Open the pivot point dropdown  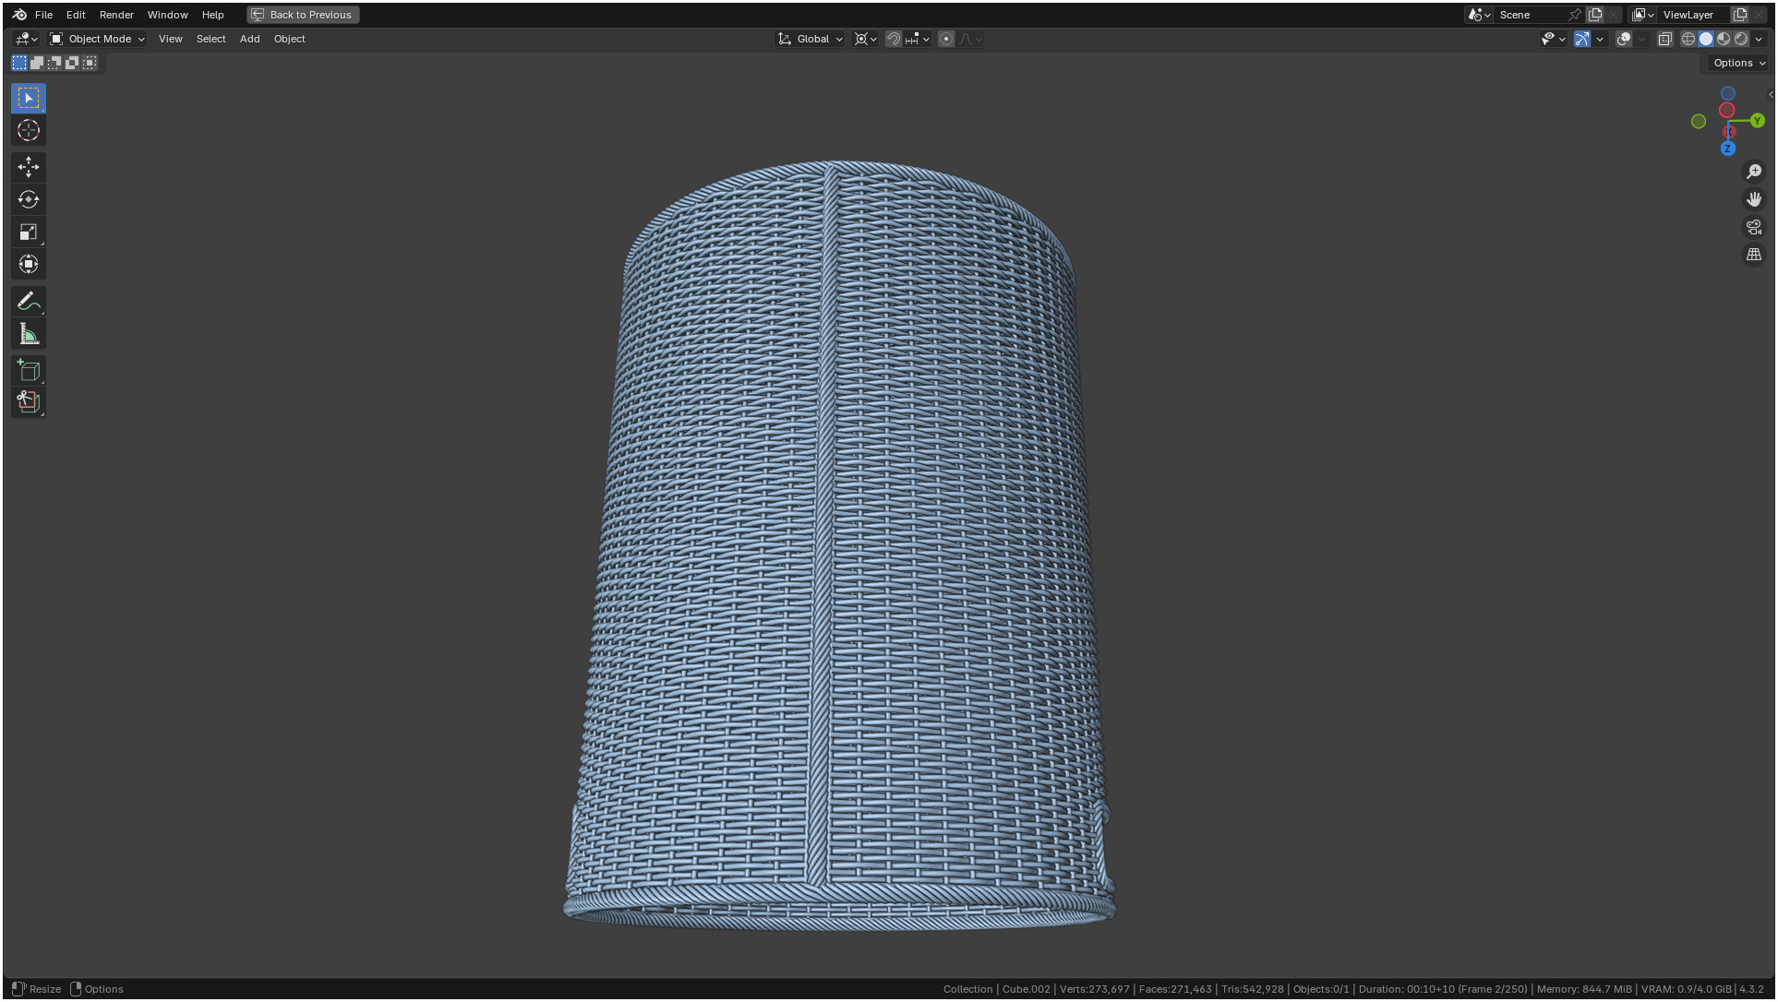coord(866,39)
